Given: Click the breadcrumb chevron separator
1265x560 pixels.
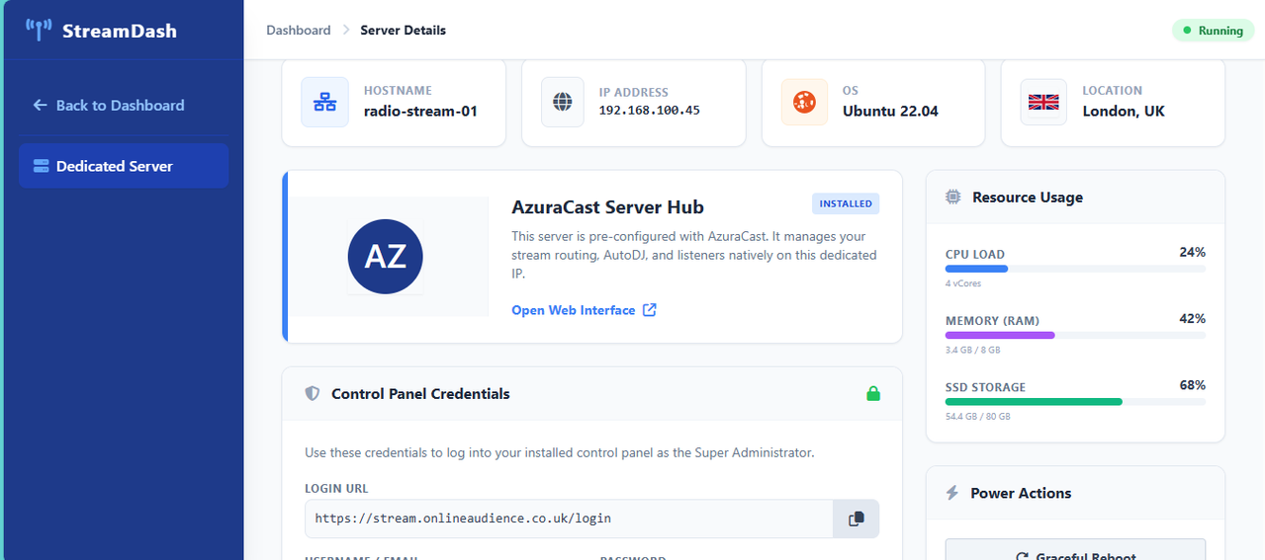Looking at the screenshot, I should click(346, 31).
